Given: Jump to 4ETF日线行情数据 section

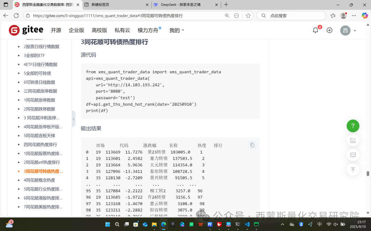Looking at the screenshot, I should 41,65.
